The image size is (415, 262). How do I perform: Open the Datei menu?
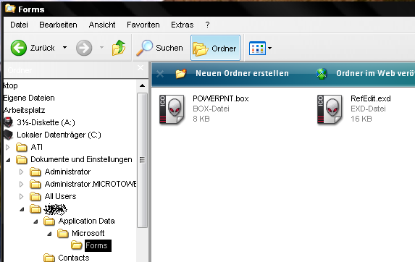click(x=19, y=25)
